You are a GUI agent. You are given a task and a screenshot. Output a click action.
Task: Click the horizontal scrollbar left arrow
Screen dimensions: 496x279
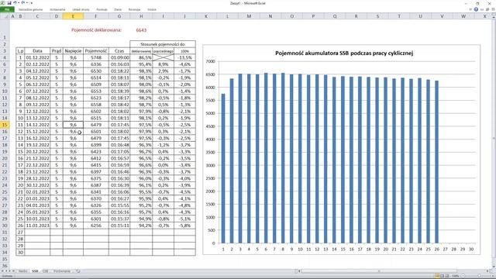click(299, 271)
